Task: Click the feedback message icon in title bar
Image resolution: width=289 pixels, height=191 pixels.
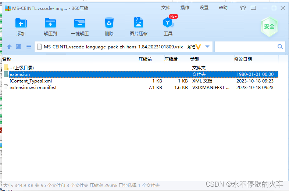Action: click(253, 8)
